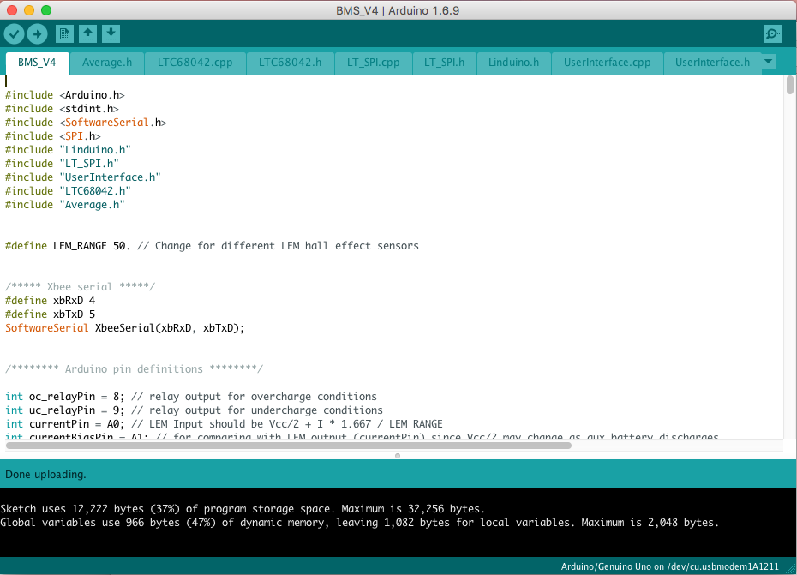The image size is (797, 575).
Task: Click the console resize handle dot
Action: point(398,456)
